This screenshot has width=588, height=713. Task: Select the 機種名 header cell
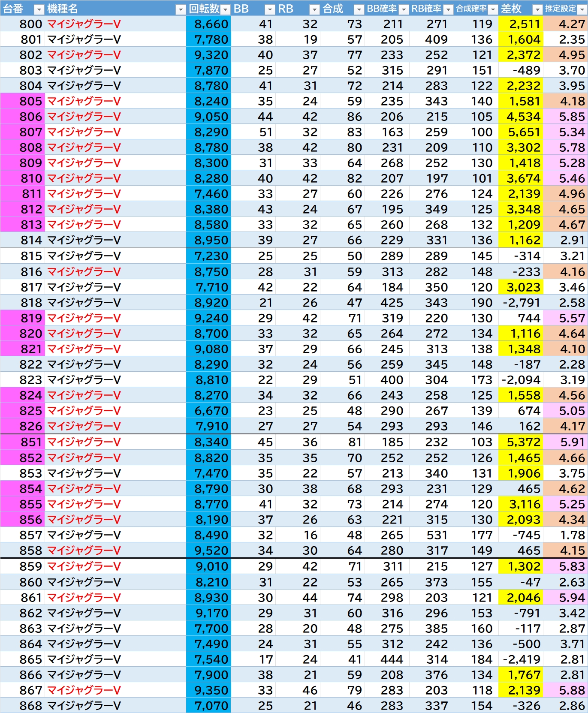tap(115, 9)
